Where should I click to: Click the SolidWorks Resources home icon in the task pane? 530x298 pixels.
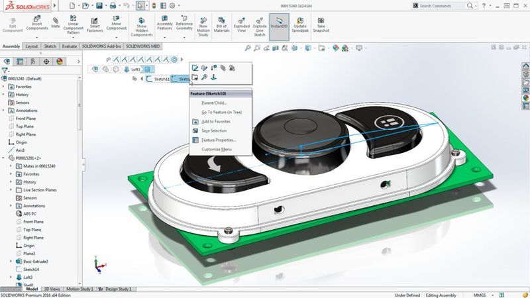tap(525, 66)
